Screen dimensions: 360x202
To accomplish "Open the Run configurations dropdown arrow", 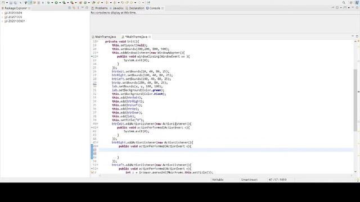I will (x=60, y=3).
